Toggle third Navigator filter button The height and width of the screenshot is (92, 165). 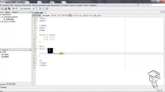tap(14, 84)
